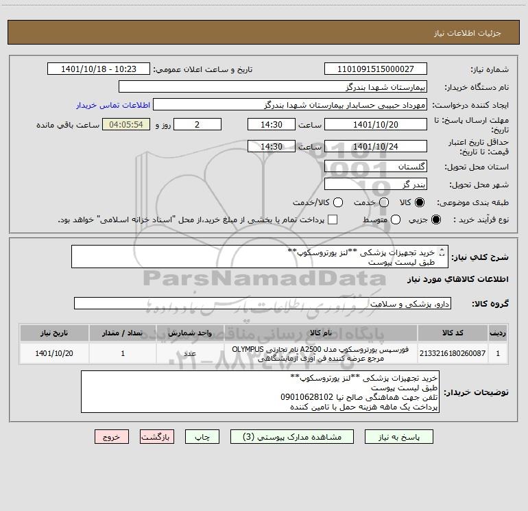Open مشاهده مدارک پیوستی (3) button
Screen dimensions: 528x511
[x=292, y=437]
